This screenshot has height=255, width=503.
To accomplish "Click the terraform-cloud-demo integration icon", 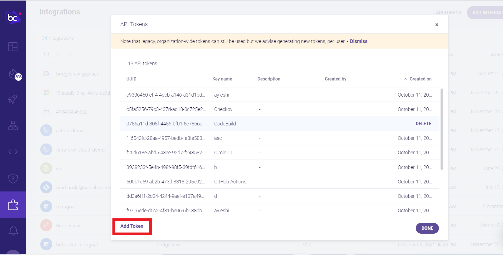I will click(x=46, y=150).
